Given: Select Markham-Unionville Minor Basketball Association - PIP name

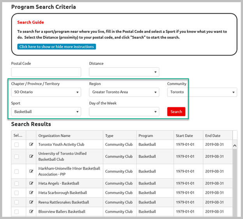Looking at the screenshot, I should click(69, 171).
